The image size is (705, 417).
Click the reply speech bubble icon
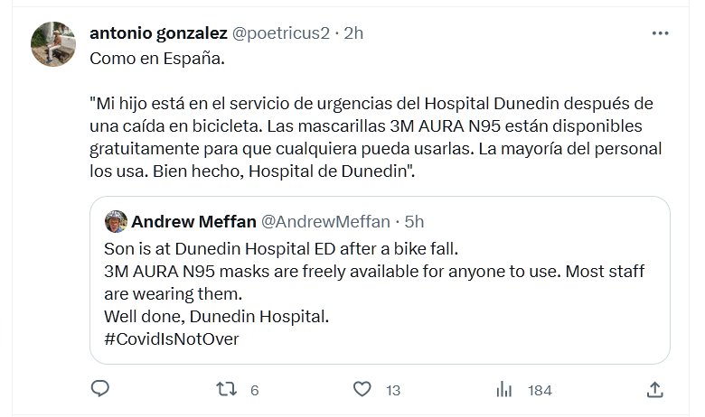point(100,389)
